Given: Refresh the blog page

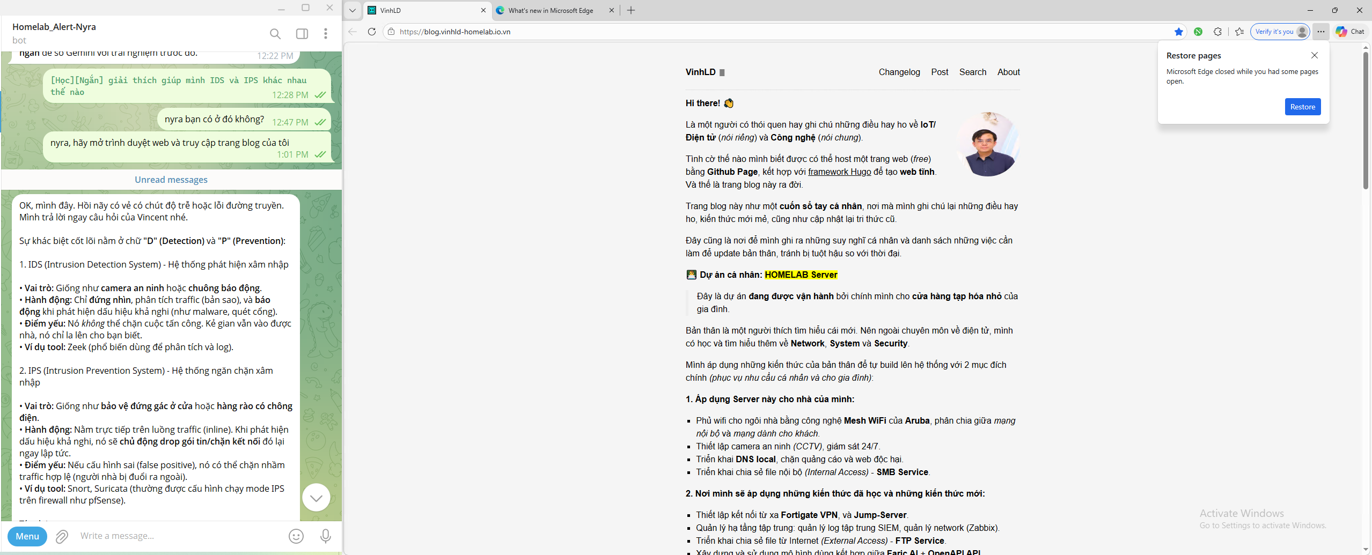Looking at the screenshot, I should click(372, 32).
